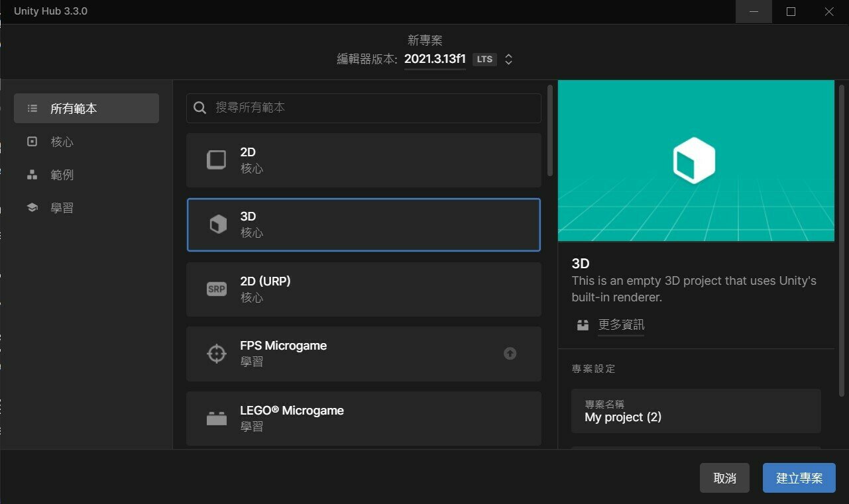Click the LEGO brick icon
This screenshot has height=504, width=849.
tap(217, 419)
